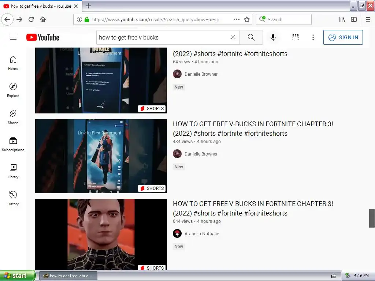Open the video title with 434 views
This screenshot has height=281, width=375.
coord(253,128)
